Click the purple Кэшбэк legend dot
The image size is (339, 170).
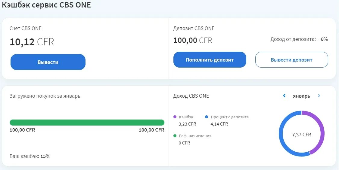tap(175, 117)
